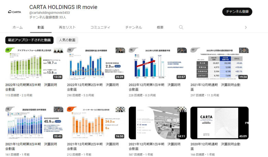Image resolution: width=268 pixels, height=157 pixels.
Task: Expand tabs with the right chevron arrow
Action: (x=246, y=27)
